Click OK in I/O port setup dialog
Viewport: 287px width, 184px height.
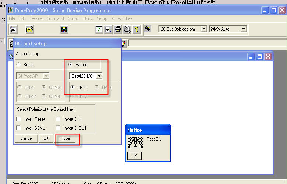click(x=46, y=138)
